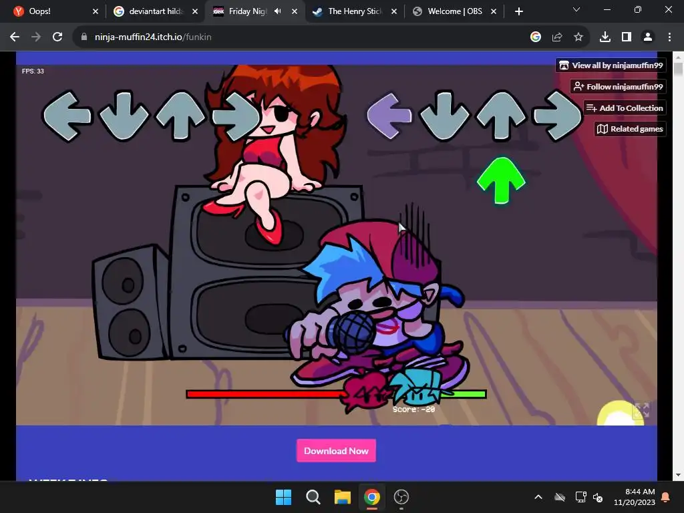
Task: Toggle the Chrome side panel
Action: [627, 37]
